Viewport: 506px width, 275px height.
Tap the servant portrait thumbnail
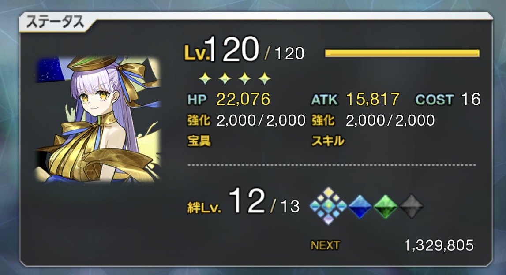98,119
